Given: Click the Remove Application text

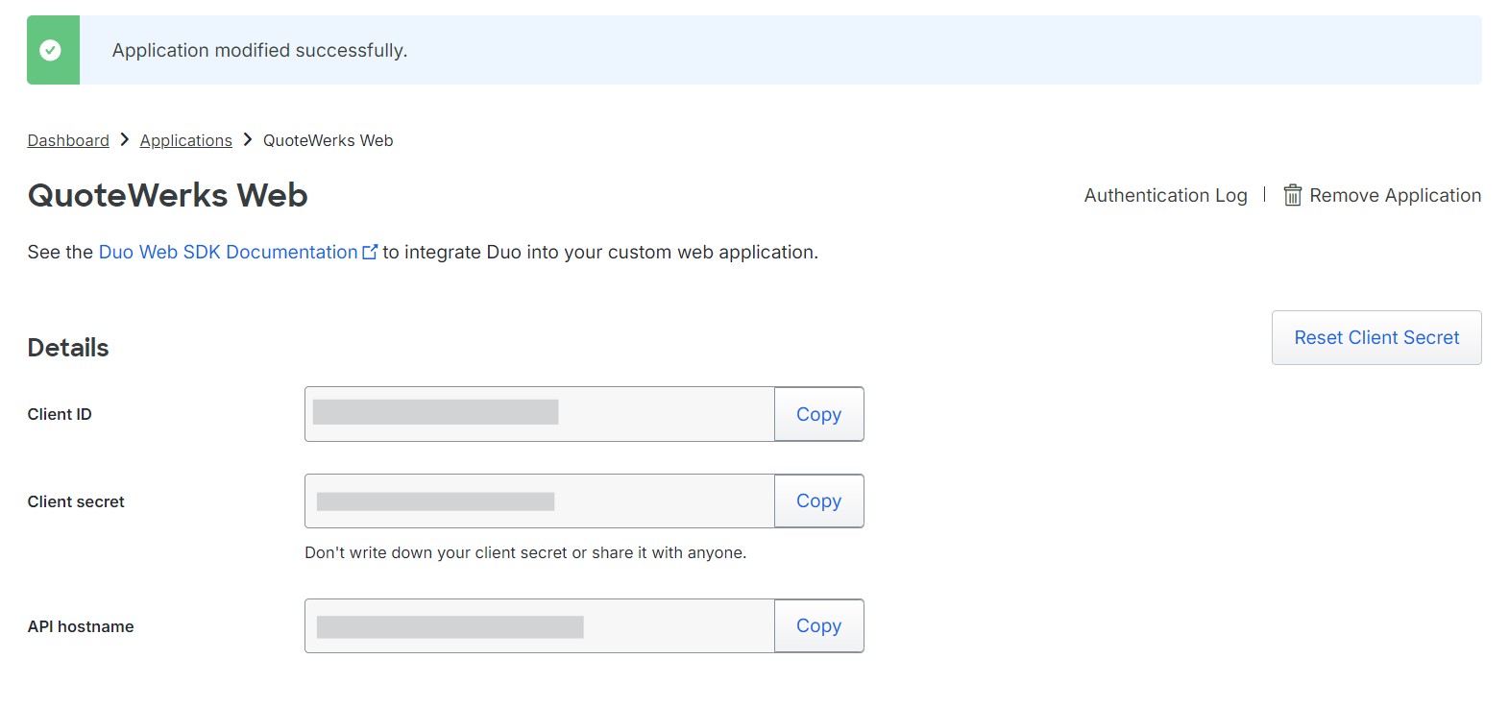Looking at the screenshot, I should pos(1395,195).
